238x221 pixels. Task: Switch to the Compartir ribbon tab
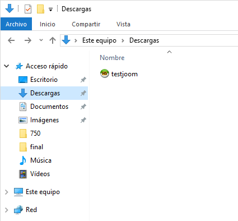(x=86, y=24)
